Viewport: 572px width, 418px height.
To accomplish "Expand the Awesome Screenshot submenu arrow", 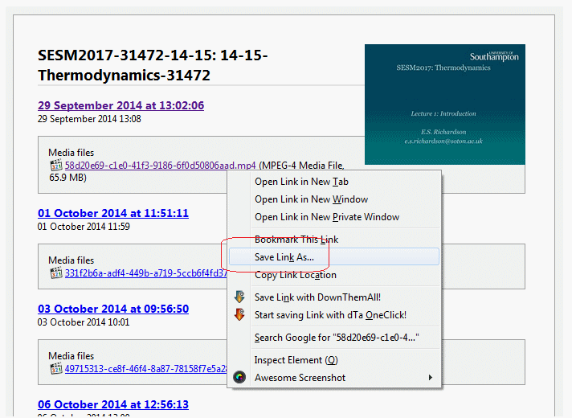I will [431, 378].
